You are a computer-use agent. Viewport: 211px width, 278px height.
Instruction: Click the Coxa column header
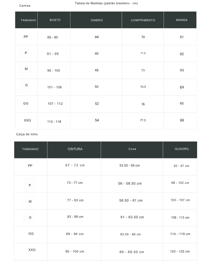(x=132, y=149)
